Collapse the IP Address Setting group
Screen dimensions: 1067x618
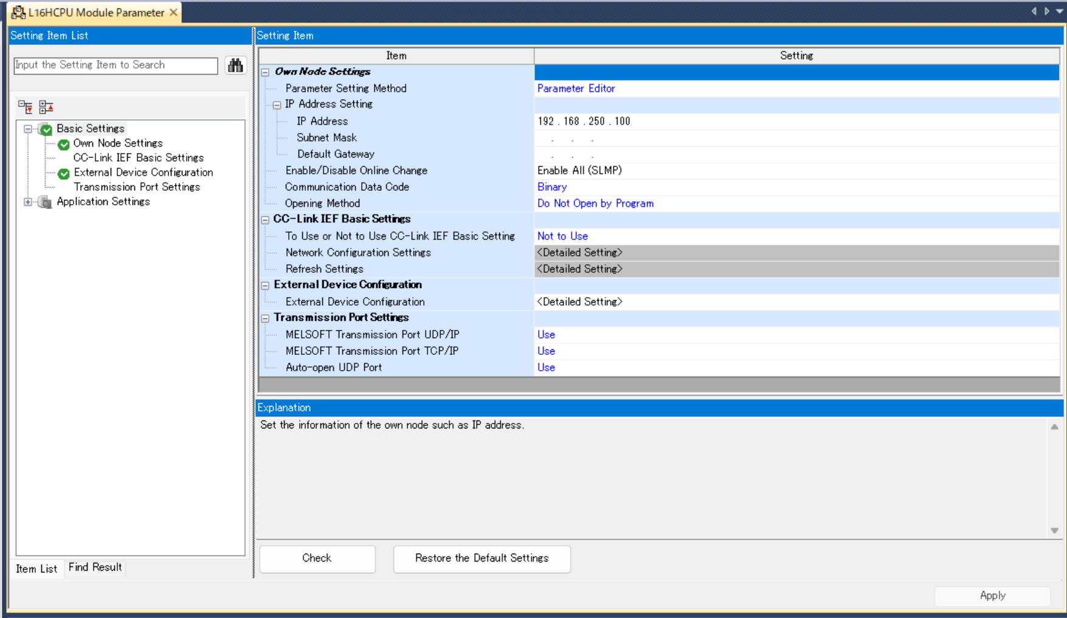click(x=277, y=105)
